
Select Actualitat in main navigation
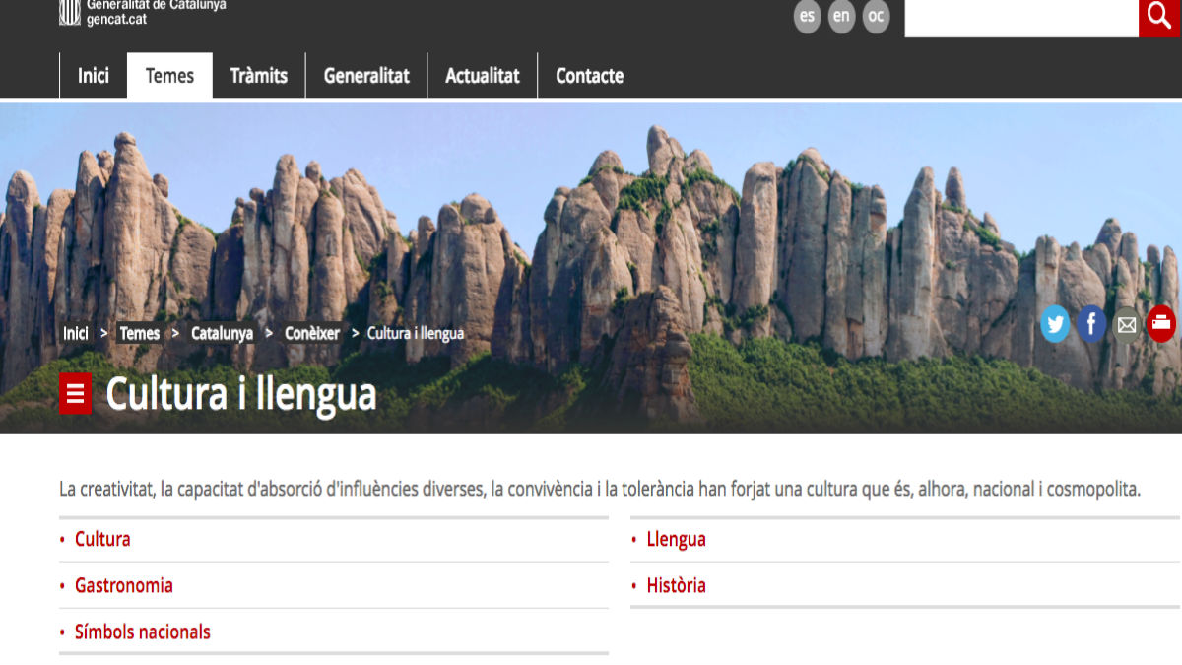point(483,76)
